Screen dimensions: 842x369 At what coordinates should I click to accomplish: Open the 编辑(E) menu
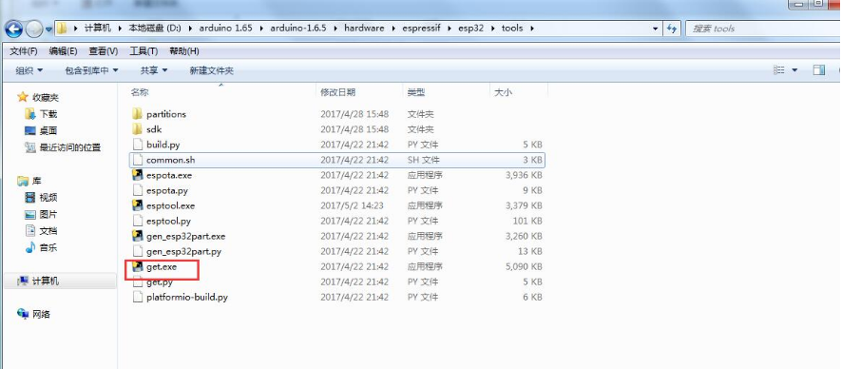(x=64, y=51)
